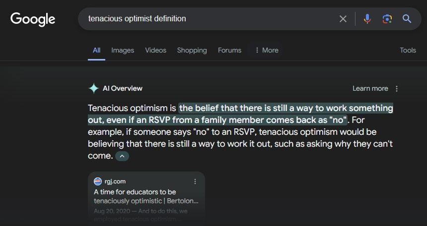Submit search with magnifier icon

407,19
